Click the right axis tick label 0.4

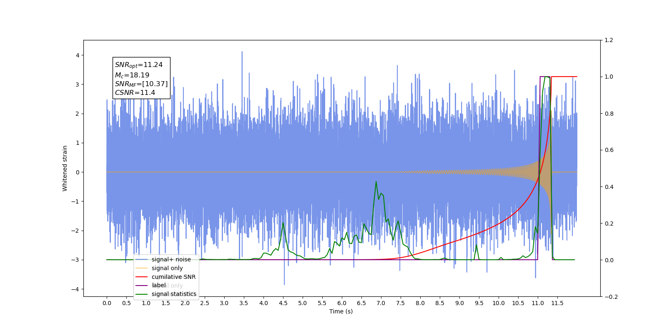609,187
